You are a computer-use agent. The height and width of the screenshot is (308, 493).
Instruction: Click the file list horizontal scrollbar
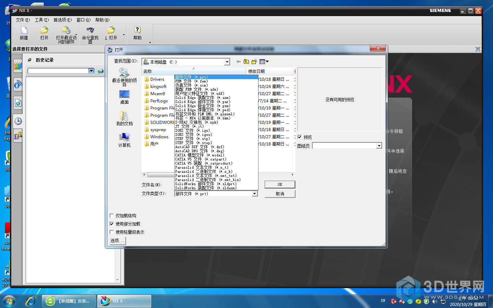218,175
